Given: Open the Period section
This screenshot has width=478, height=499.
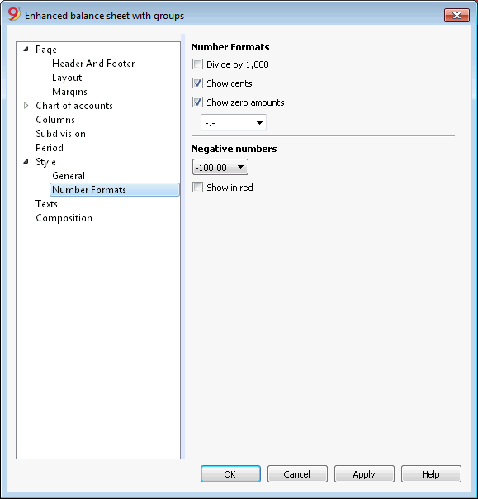Looking at the screenshot, I should coord(50,148).
